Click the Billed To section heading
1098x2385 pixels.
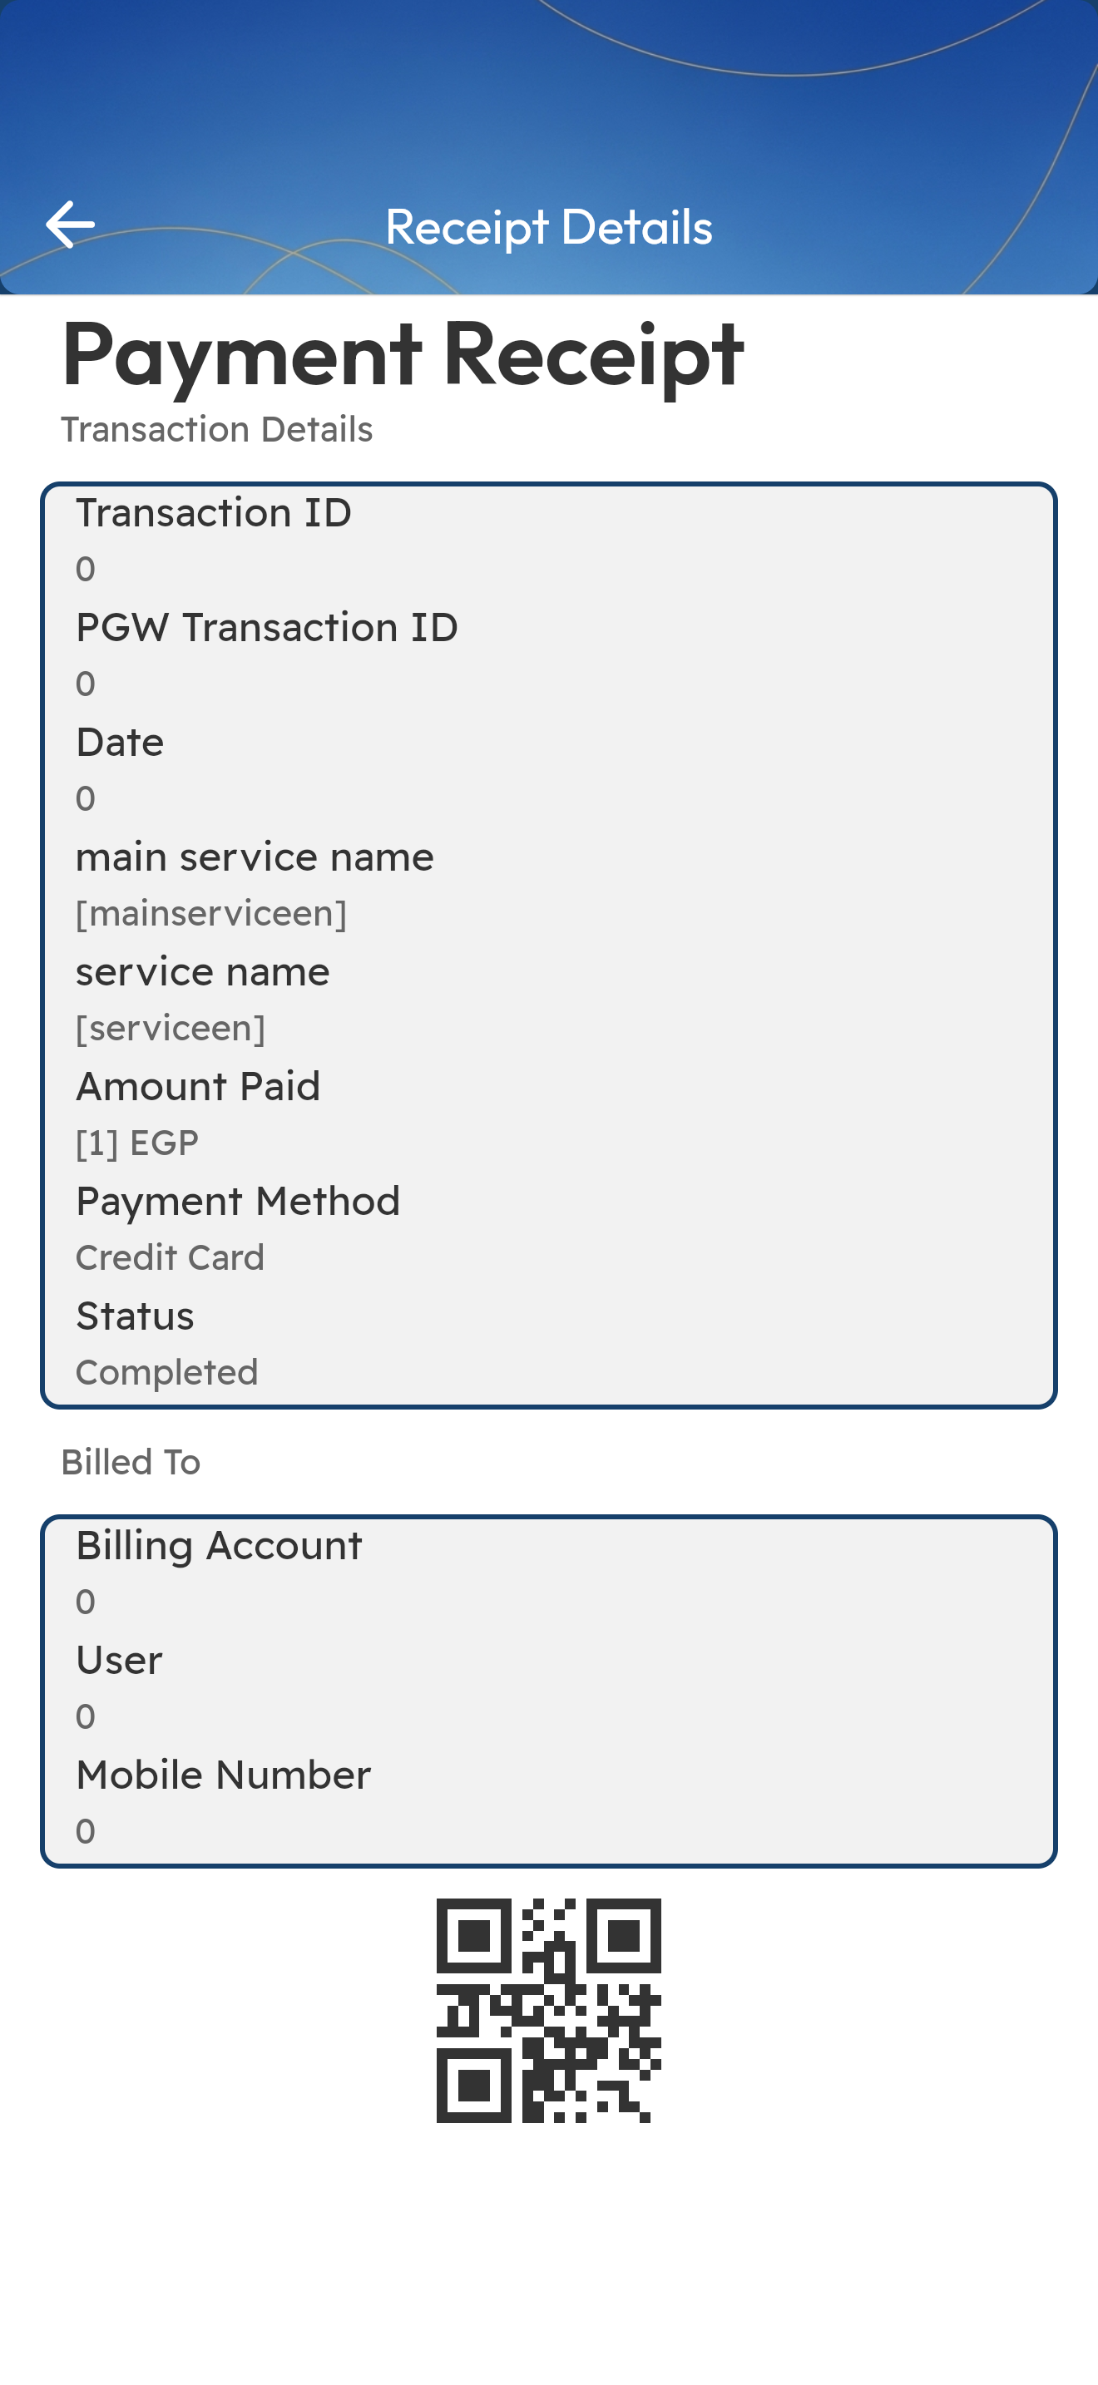pyautogui.click(x=131, y=1463)
